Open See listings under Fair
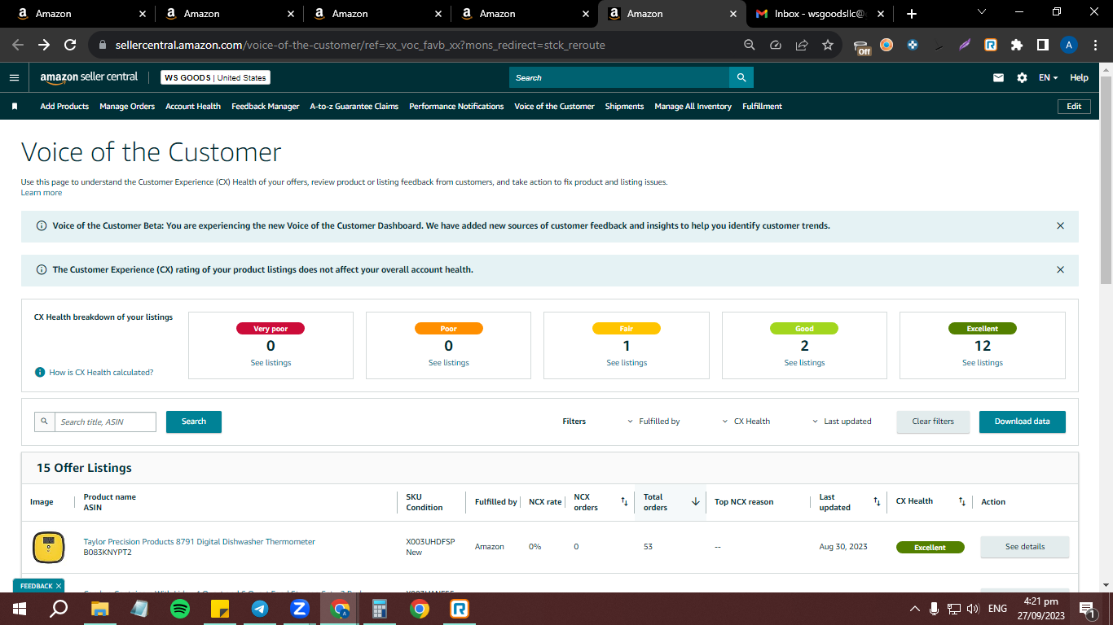 627,363
